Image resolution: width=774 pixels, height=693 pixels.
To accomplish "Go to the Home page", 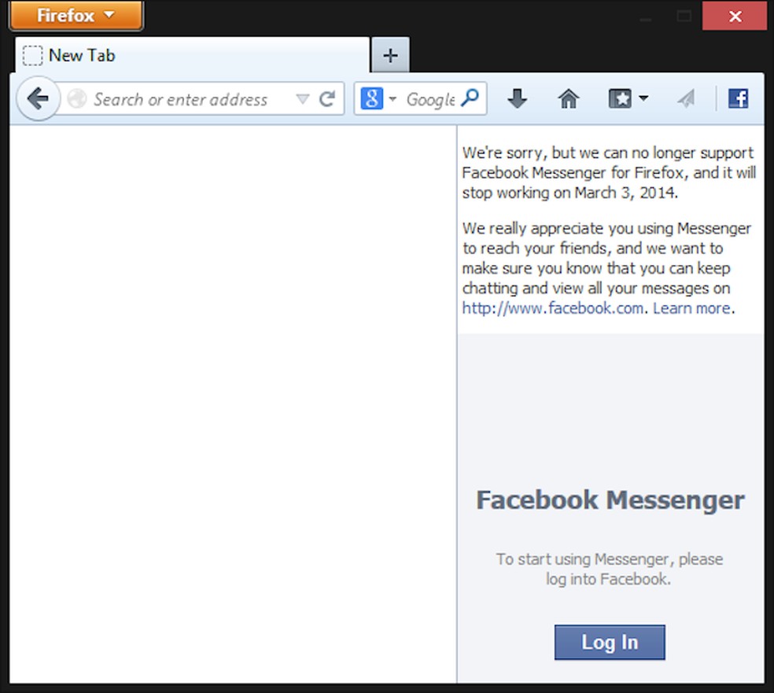I will coord(568,98).
